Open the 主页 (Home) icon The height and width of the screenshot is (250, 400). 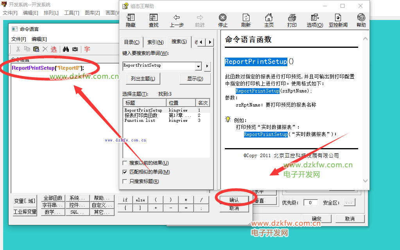click(269, 20)
